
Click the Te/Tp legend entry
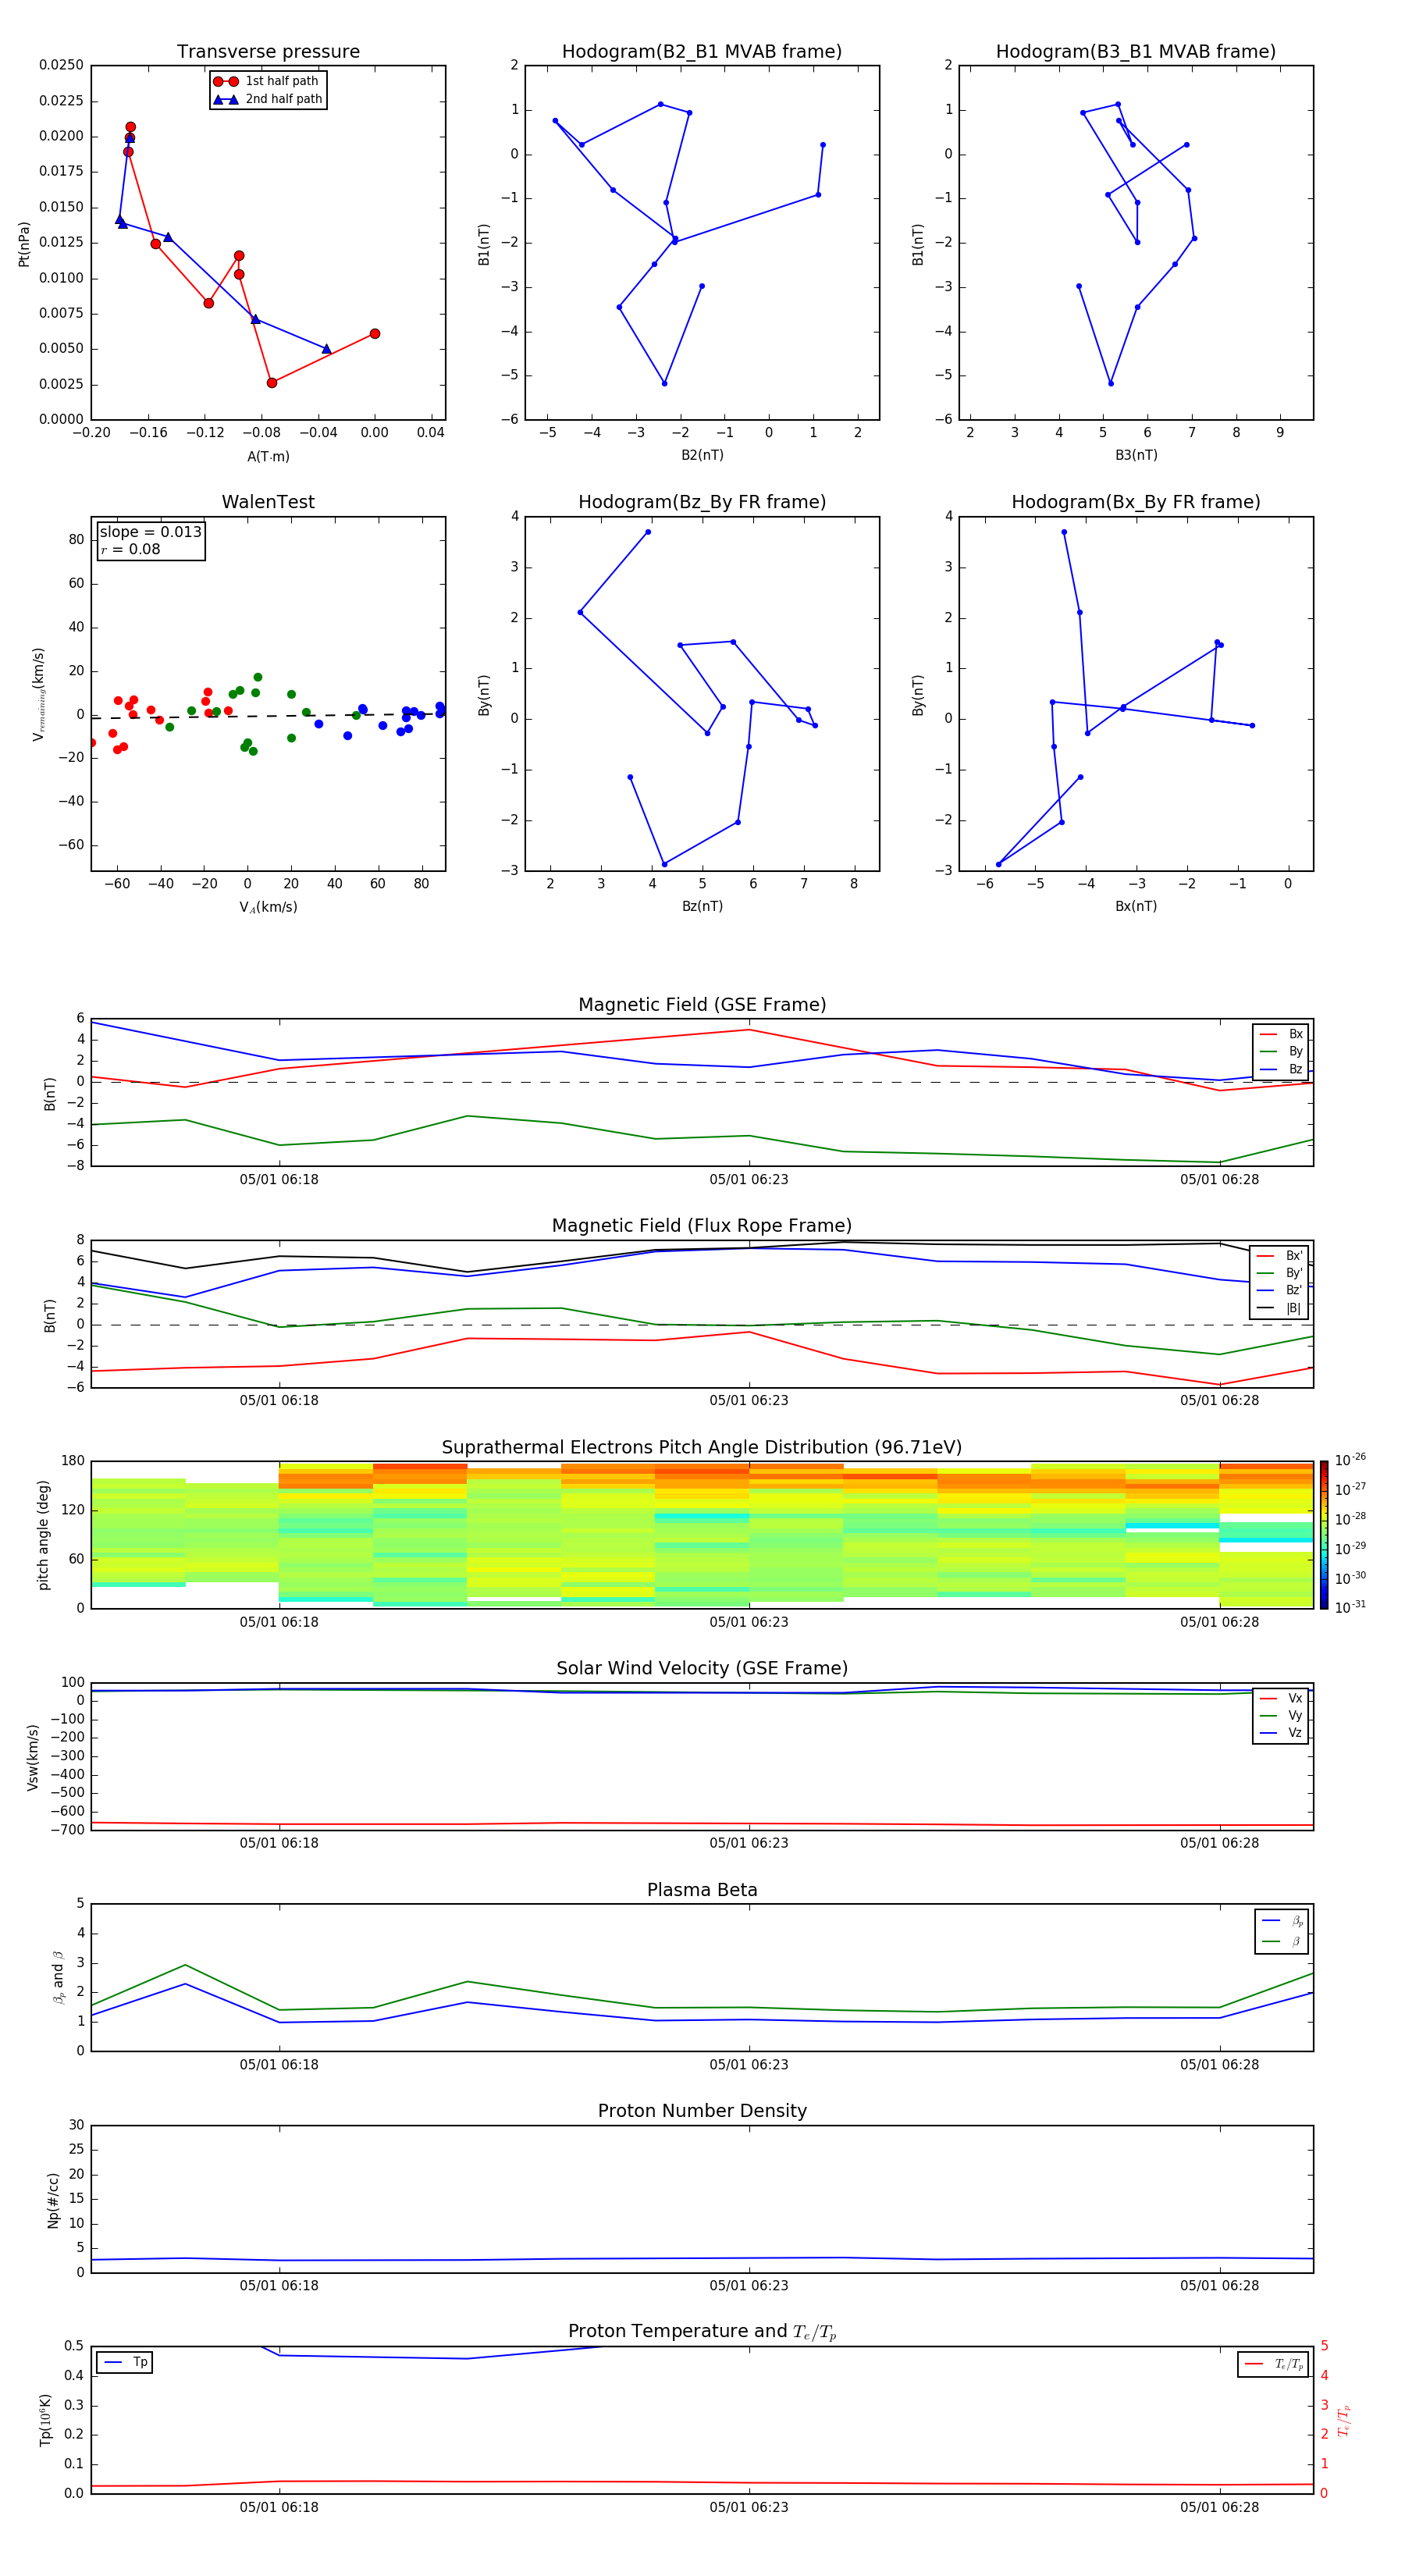click(x=1273, y=2364)
